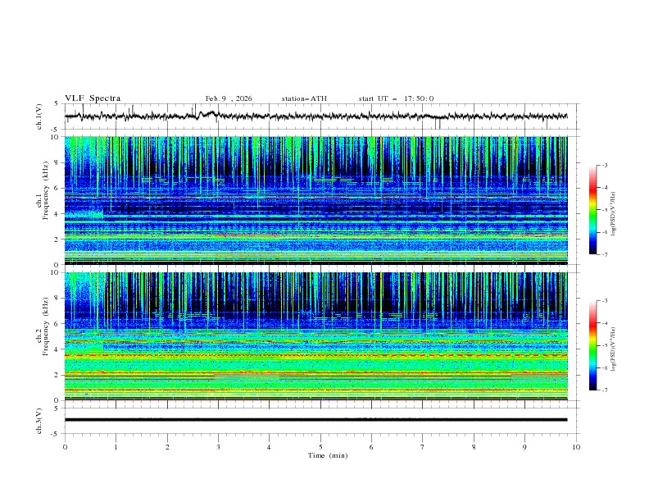
Task: Click the "-5" label on ch.1 colorbar
Action: click(605, 210)
